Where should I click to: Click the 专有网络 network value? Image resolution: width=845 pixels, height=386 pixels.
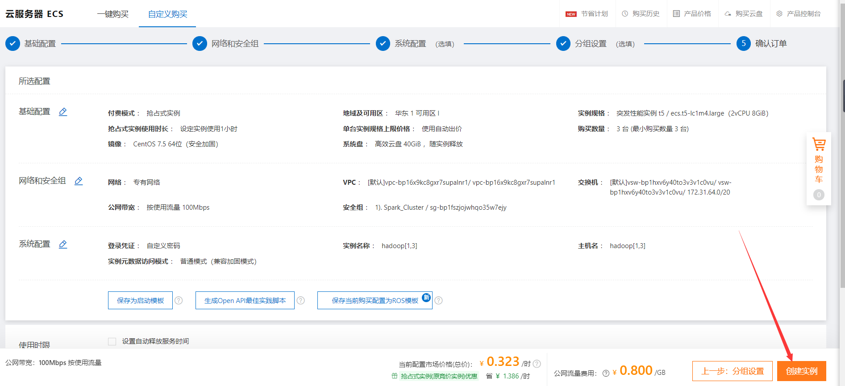[146, 183]
